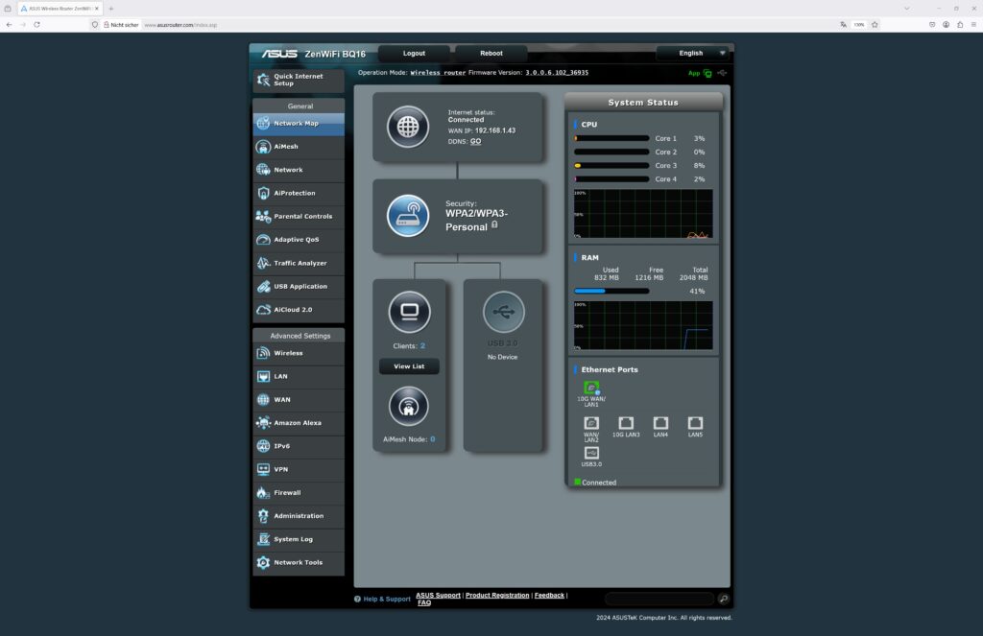983x636 pixels.
Task: Click the USB Application icon
Action: tap(263, 287)
